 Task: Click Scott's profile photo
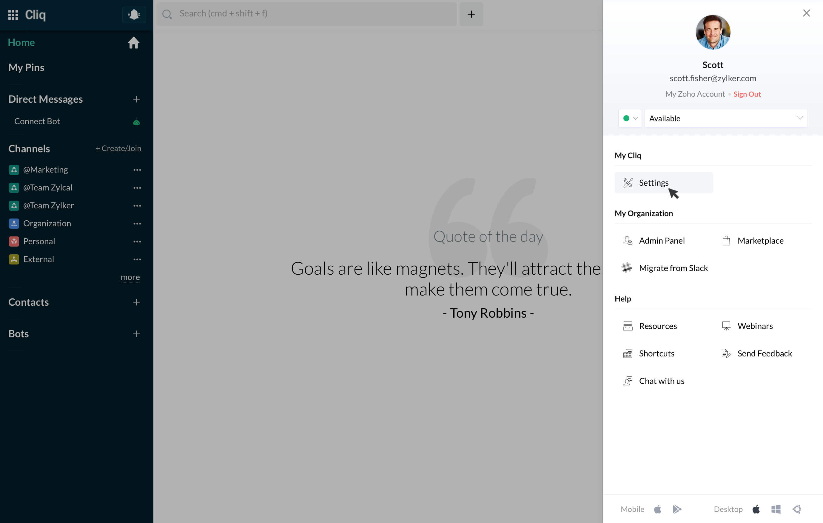(x=713, y=32)
